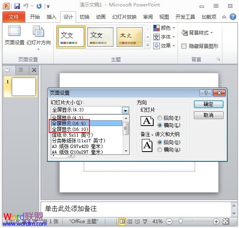
Task: Click the zoom out minus button
Action: (x=169, y=221)
